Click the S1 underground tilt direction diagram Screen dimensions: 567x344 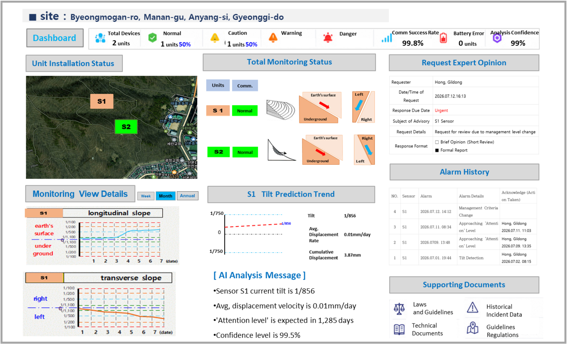pyautogui.click(x=320, y=107)
